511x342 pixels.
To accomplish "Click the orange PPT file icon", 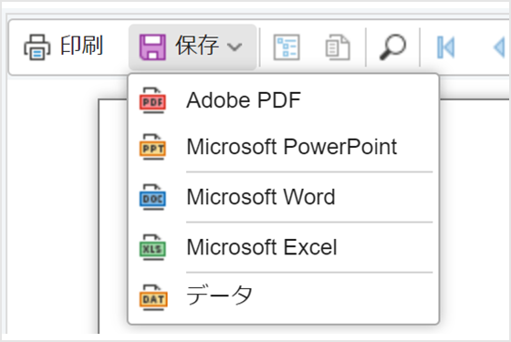I will (x=152, y=147).
